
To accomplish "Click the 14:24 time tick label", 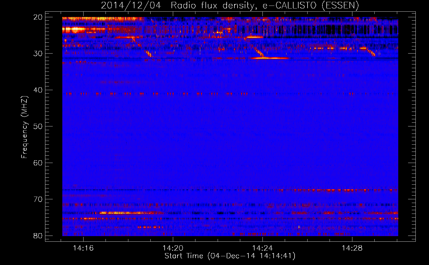I will (x=262, y=248).
